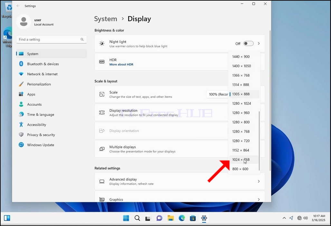Go to Personalization with brush icon

(52, 84)
